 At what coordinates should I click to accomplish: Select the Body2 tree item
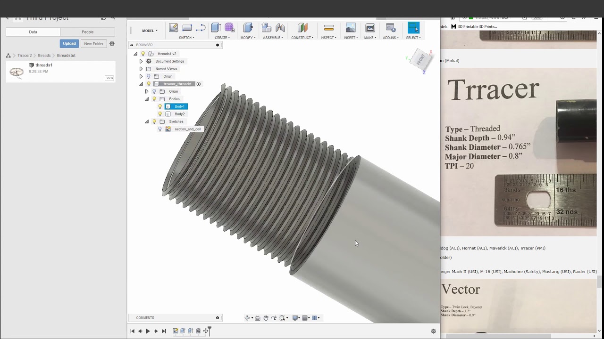[x=180, y=114]
